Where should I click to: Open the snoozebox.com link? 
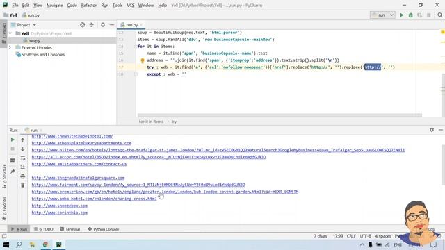tap(60, 206)
